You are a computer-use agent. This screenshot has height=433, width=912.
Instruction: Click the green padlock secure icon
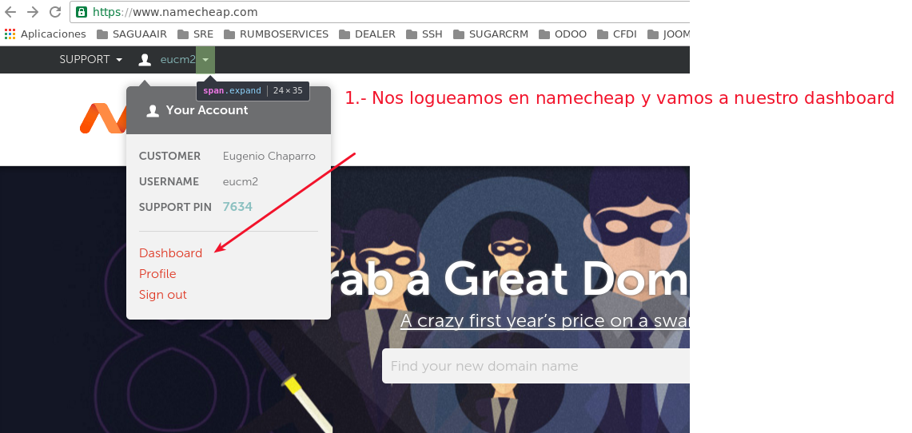82,12
